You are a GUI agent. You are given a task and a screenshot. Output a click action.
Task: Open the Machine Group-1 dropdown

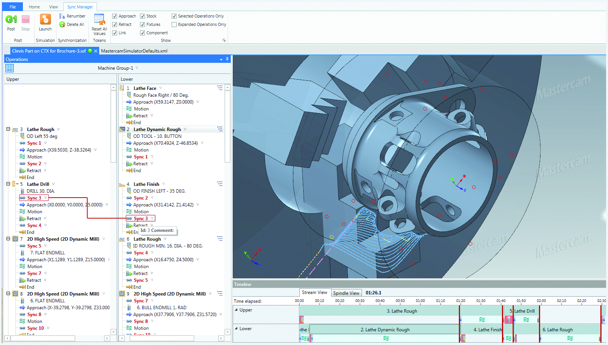coord(137,68)
